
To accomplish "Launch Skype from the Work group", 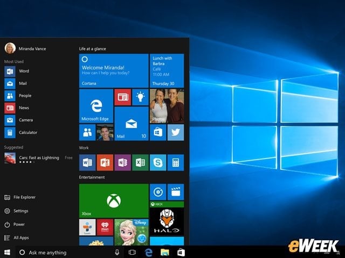I will pos(158,162).
